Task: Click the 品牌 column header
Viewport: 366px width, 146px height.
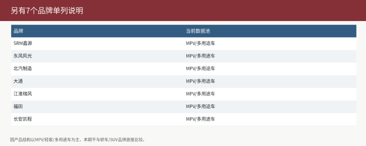Action: click(97, 31)
